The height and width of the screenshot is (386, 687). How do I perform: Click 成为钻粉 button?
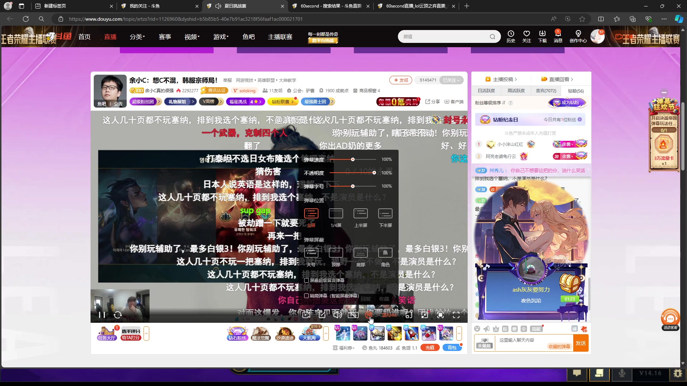567,103
